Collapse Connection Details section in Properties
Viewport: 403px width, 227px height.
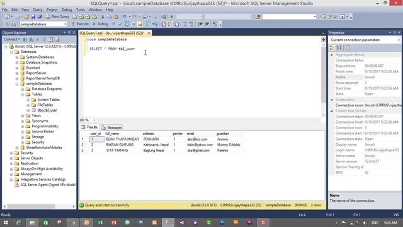[x=332, y=111]
